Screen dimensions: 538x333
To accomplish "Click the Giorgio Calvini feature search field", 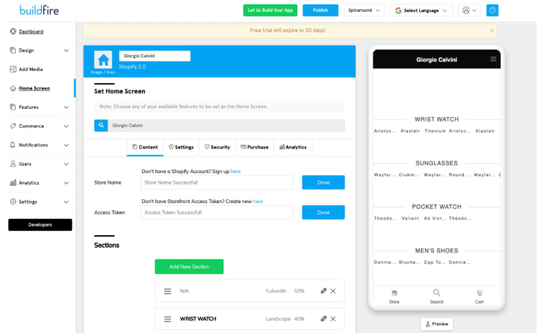I will (226, 125).
